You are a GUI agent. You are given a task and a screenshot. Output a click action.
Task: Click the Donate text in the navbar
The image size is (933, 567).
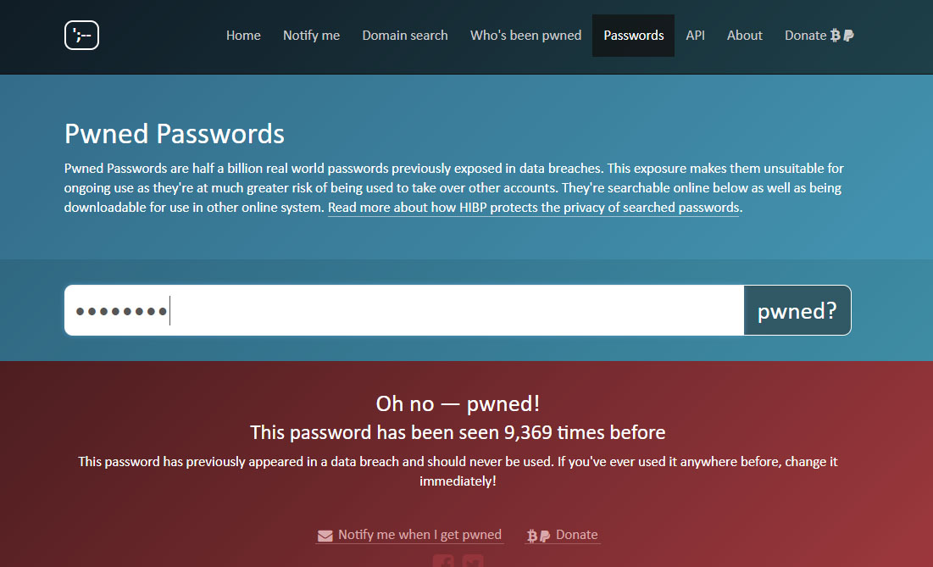[x=805, y=36]
